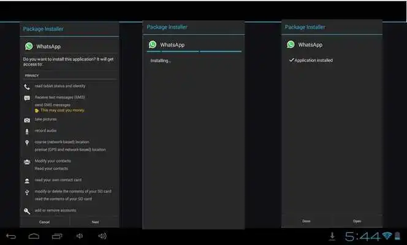Open the recent apps navigation icon

coord(57,236)
